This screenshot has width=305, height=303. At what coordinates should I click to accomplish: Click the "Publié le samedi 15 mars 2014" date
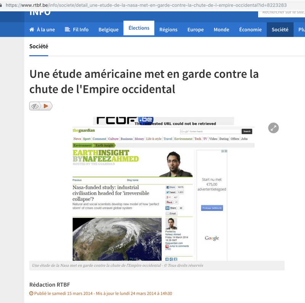pyautogui.click(x=63, y=293)
